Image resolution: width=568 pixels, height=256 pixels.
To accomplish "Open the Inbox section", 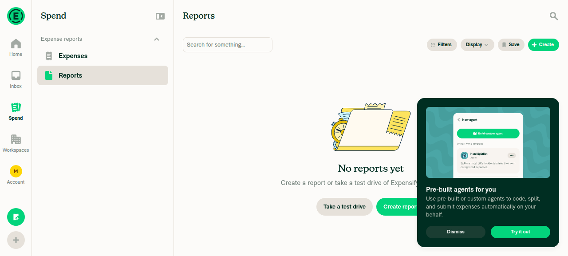I will (x=16, y=80).
